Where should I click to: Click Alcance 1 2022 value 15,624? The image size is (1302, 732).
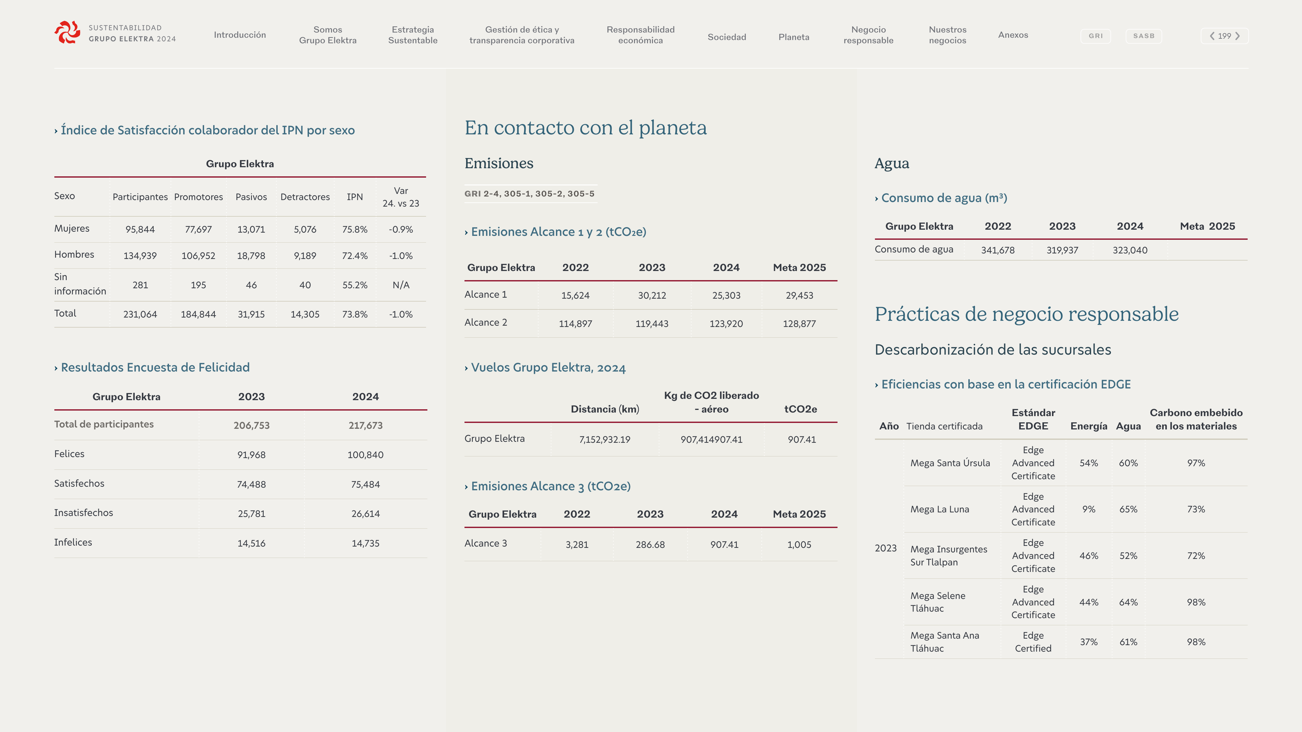tap(575, 295)
